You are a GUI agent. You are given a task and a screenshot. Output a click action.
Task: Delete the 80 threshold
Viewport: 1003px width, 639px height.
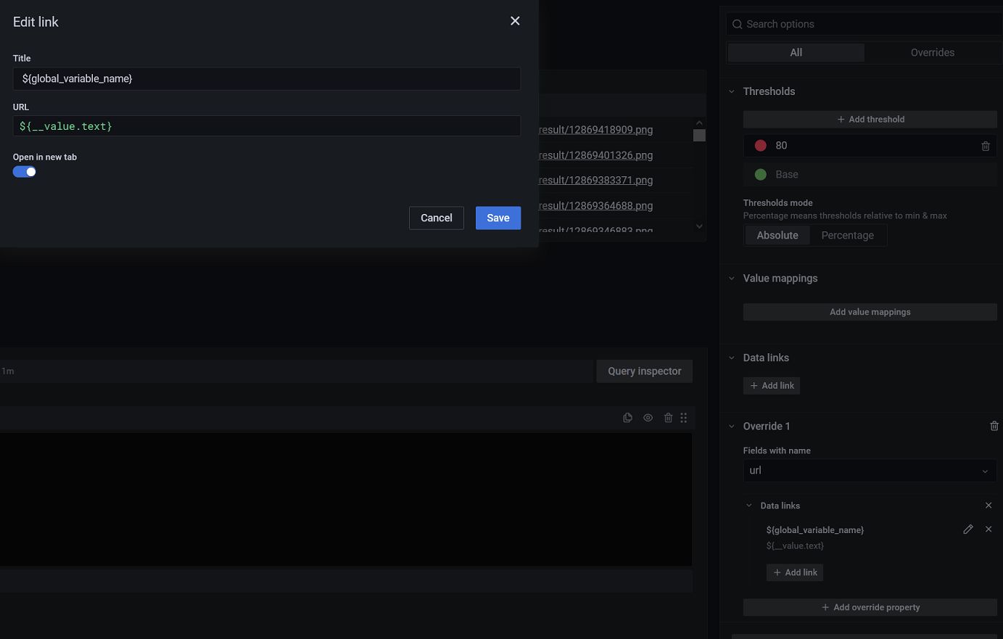click(986, 146)
